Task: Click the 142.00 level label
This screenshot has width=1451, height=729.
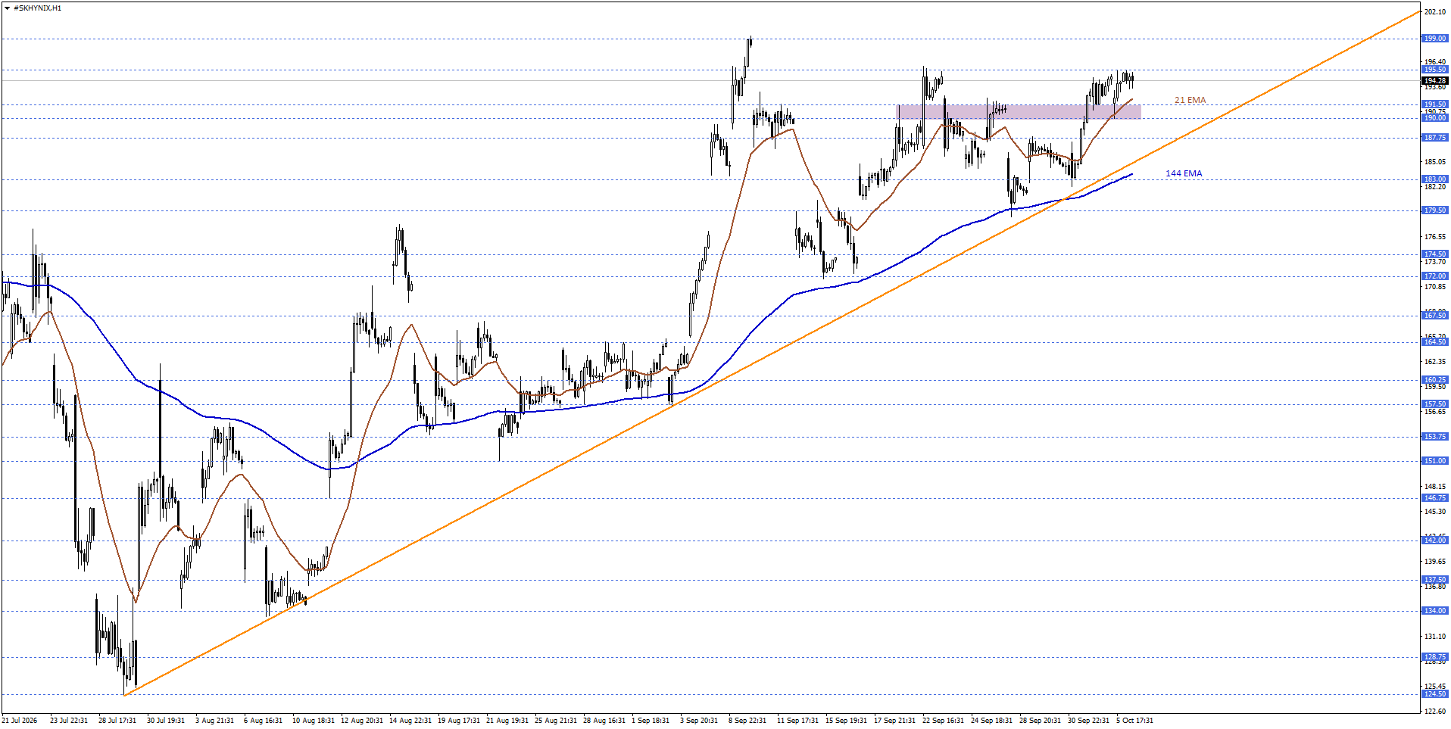Action: click(1435, 541)
